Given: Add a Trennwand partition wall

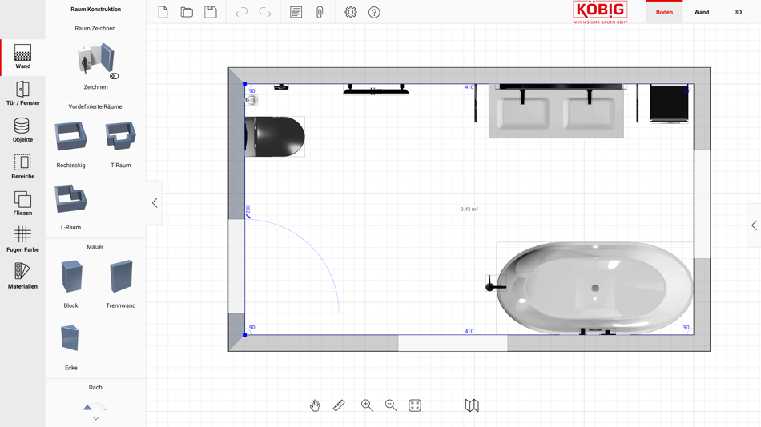Looking at the screenshot, I should tap(121, 284).
